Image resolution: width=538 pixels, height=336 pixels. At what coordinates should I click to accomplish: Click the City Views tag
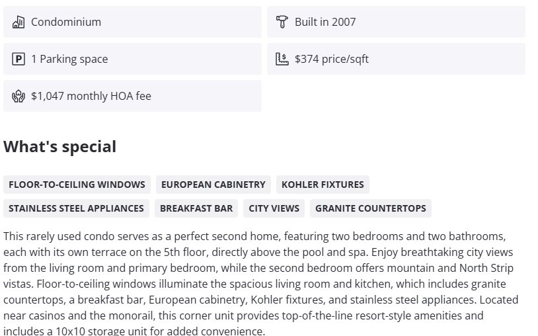pos(274,208)
